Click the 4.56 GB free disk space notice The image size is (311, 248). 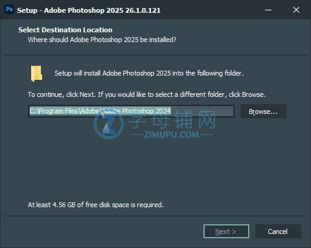coord(95,205)
